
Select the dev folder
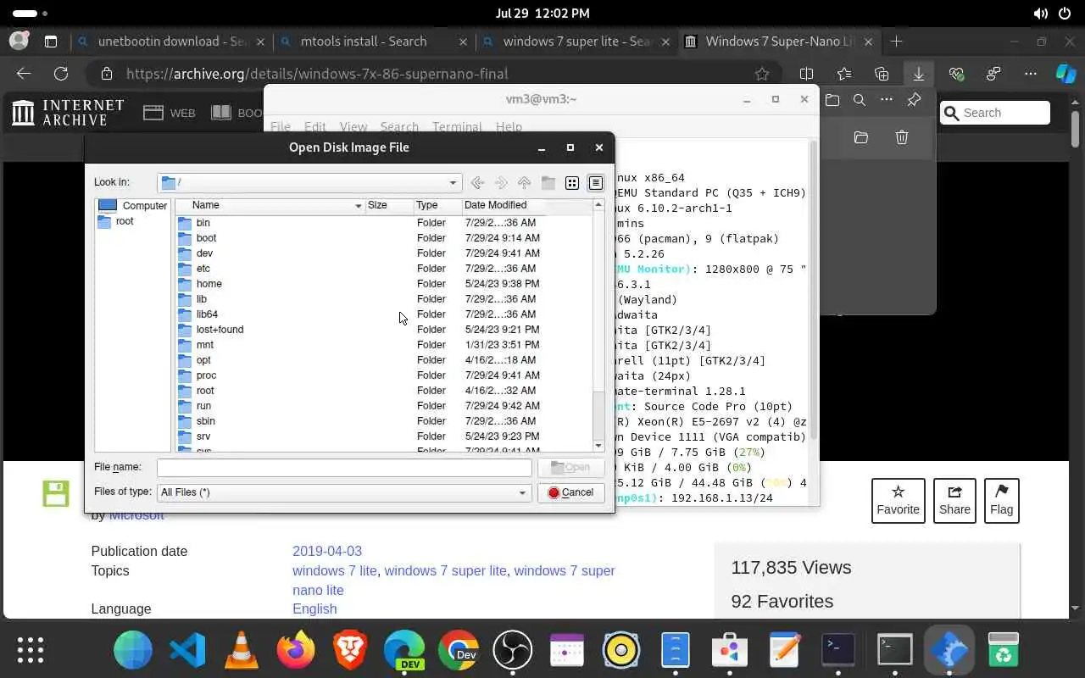(204, 253)
